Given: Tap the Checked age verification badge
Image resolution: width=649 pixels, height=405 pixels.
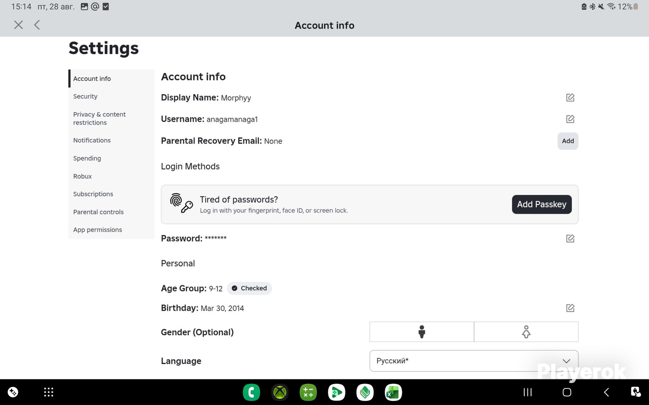Looking at the screenshot, I should pyautogui.click(x=249, y=288).
